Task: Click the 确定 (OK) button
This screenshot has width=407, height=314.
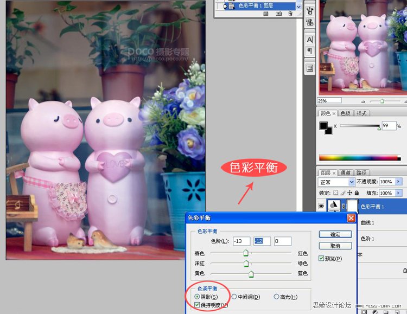Action: (335, 235)
